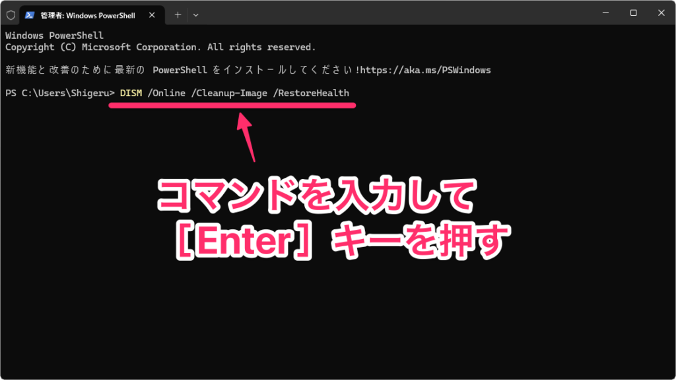676x380 pixels.
Task: Close the Windows PowerShell tab
Action: pyautogui.click(x=154, y=14)
